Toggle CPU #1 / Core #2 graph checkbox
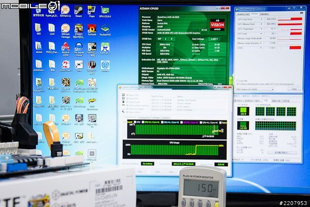 162,122
